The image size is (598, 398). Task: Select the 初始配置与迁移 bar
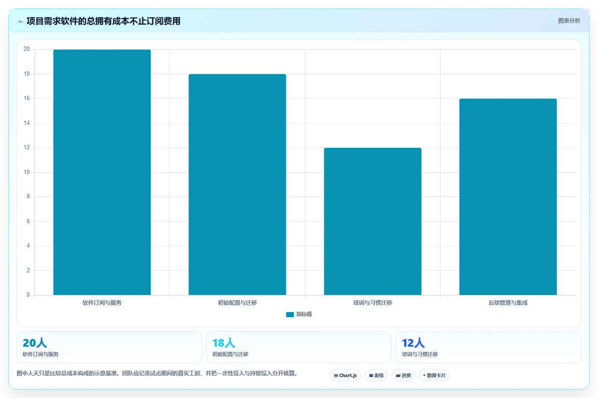tap(237, 185)
